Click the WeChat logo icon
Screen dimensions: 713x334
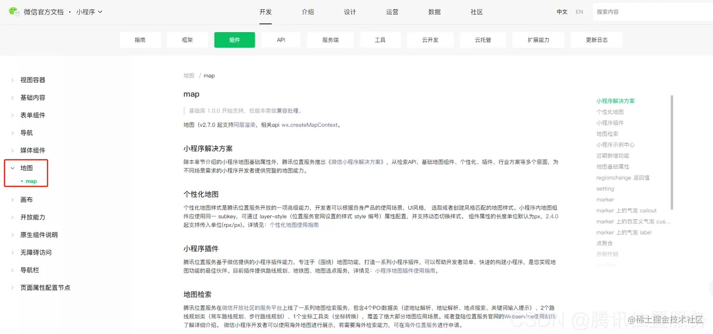point(14,11)
